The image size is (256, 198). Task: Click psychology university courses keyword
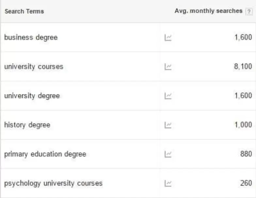pyautogui.click(x=53, y=183)
